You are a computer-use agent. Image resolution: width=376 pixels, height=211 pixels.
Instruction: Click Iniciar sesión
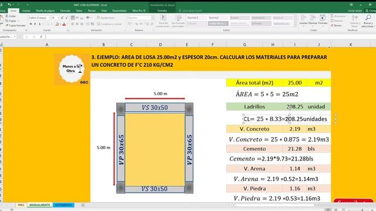click(355, 11)
